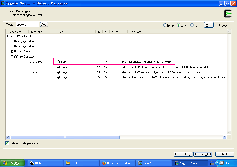The height and width of the screenshot is (167, 237).
Task: Cycle the apache2-manual Keep icon
Action: [59, 72]
